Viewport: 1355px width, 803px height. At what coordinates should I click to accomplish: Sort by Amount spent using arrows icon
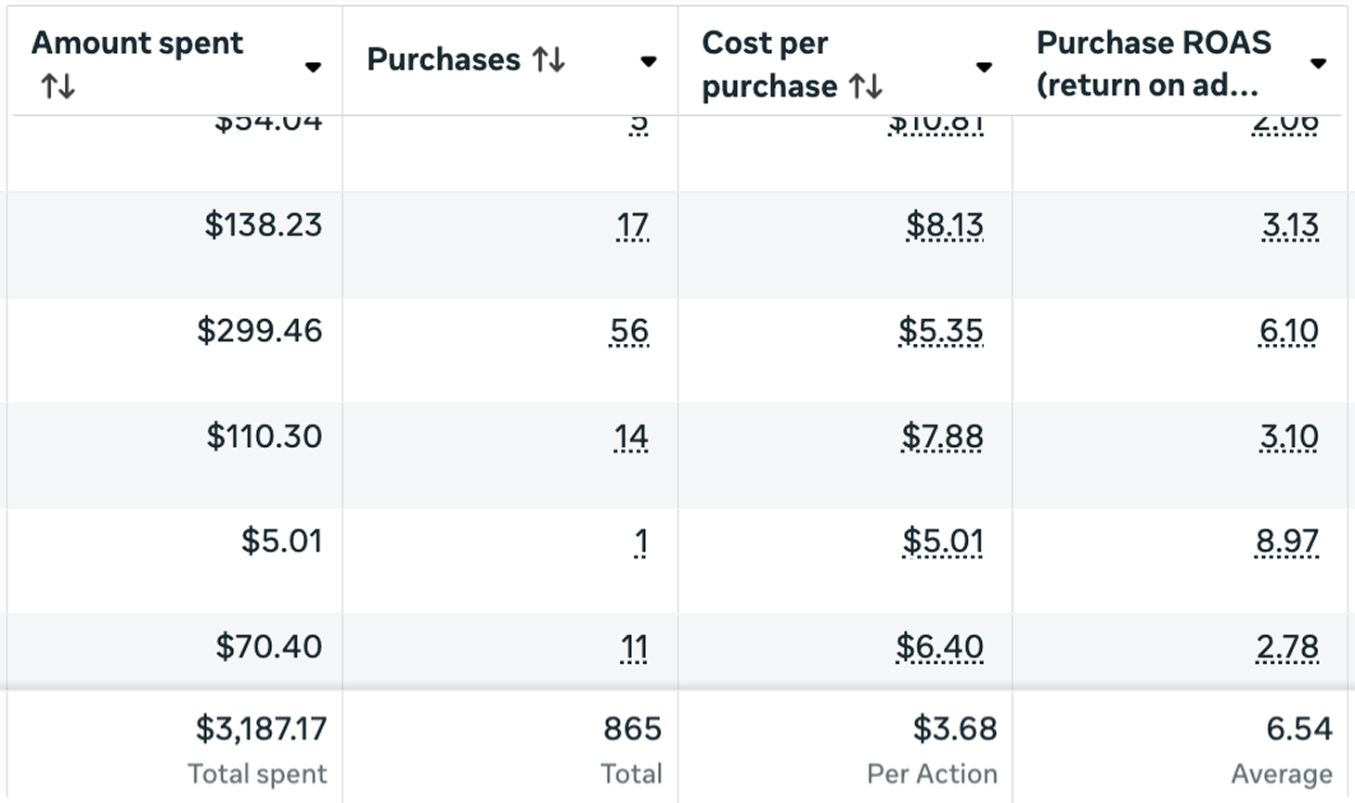point(58,88)
